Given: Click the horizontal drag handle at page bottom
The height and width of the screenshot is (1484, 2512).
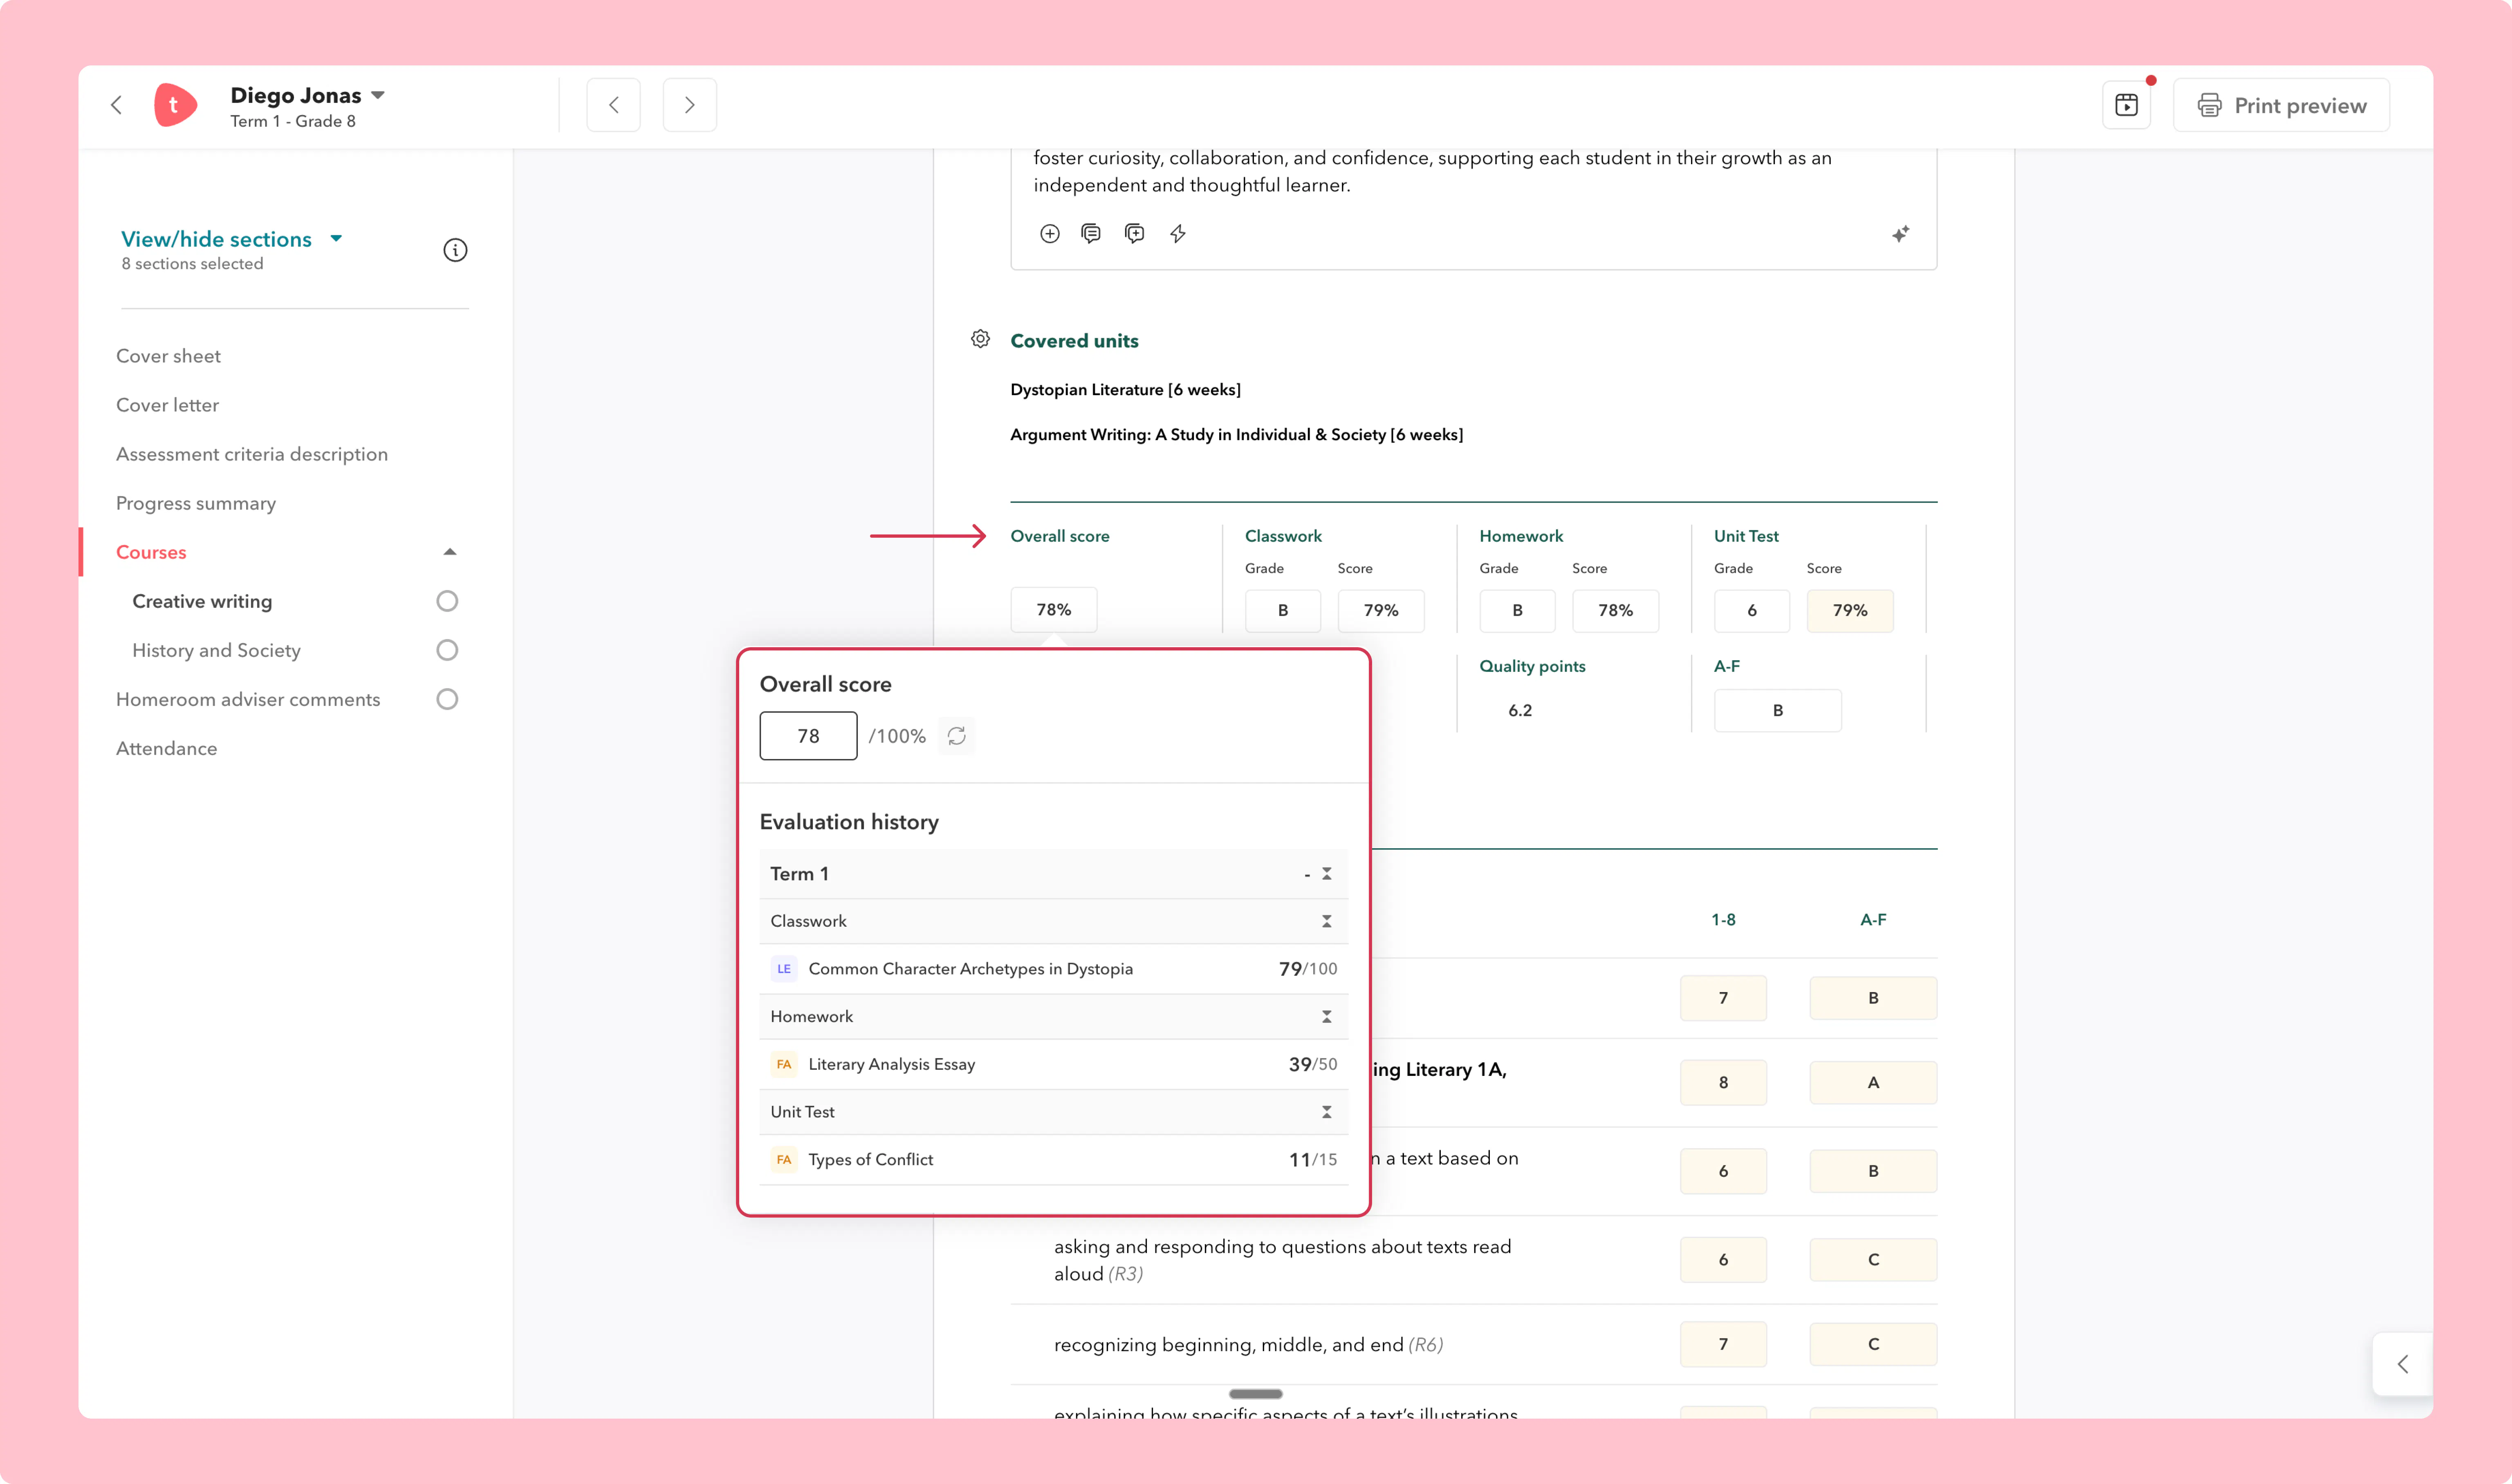Looking at the screenshot, I should coord(1256,1394).
